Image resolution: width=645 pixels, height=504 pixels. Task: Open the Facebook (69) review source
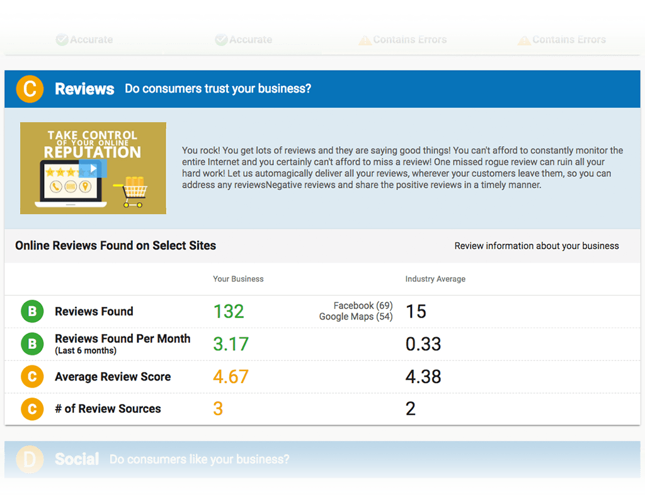[x=363, y=306]
